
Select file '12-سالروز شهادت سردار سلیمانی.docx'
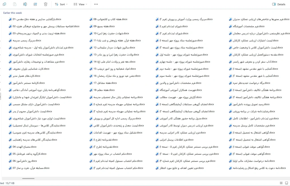(x=112, y=47)
